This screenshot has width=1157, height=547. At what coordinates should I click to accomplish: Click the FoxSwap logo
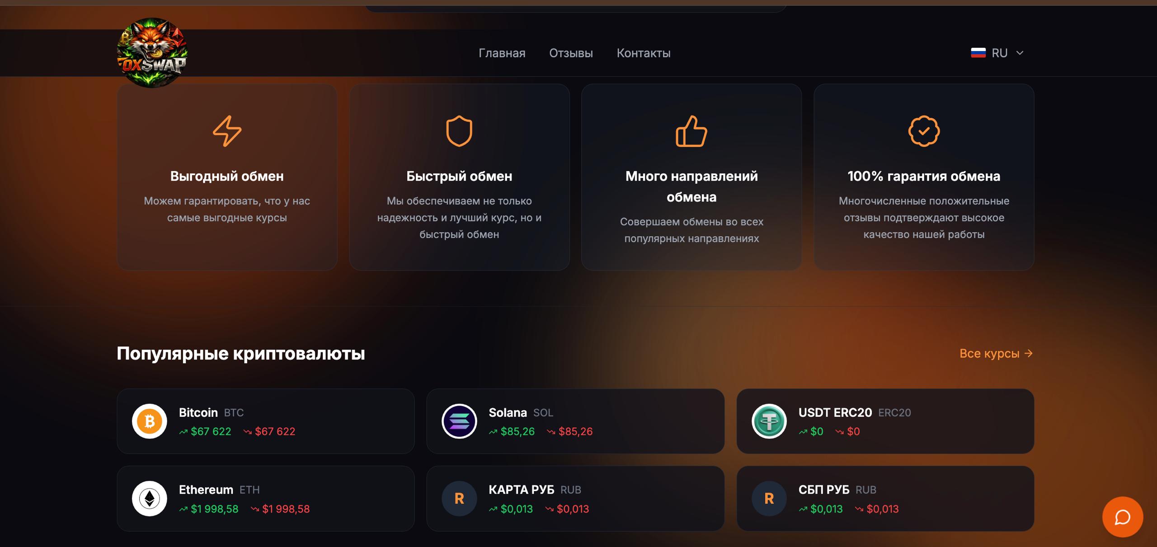tap(151, 52)
